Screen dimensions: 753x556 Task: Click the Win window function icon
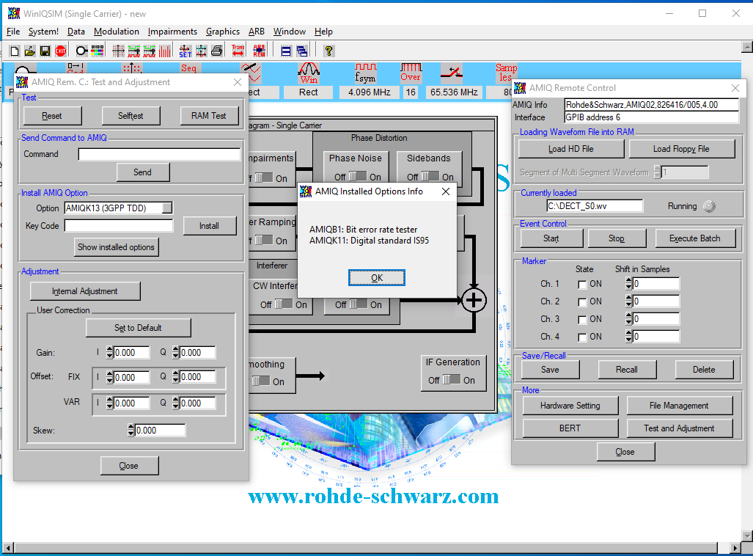[x=308, y=73]
